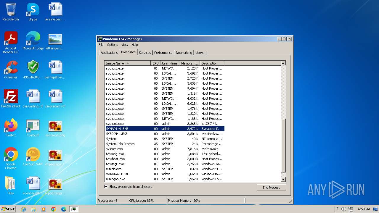
Task: Select the system.exe process row
Action: (164, 149)
